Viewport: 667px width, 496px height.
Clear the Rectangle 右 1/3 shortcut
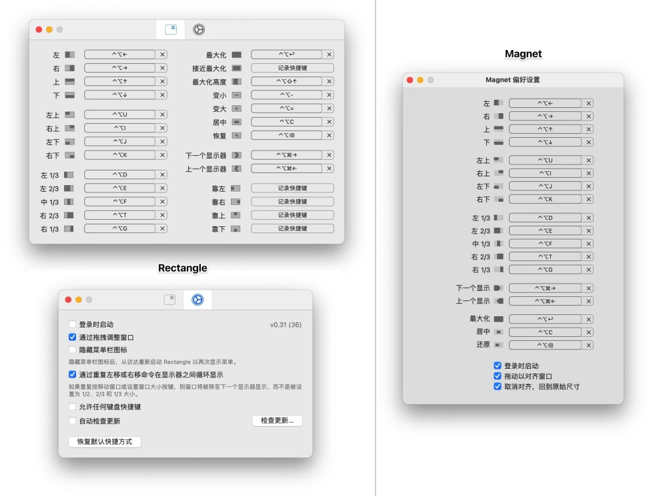point(163,228)
